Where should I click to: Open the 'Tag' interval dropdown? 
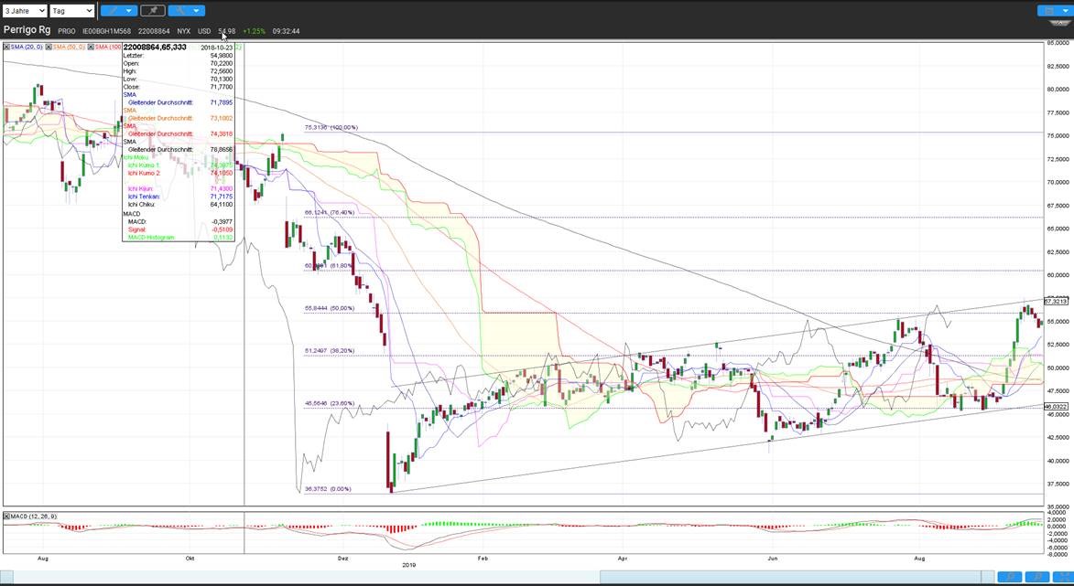pyautogui.click(x=71, y=11)
